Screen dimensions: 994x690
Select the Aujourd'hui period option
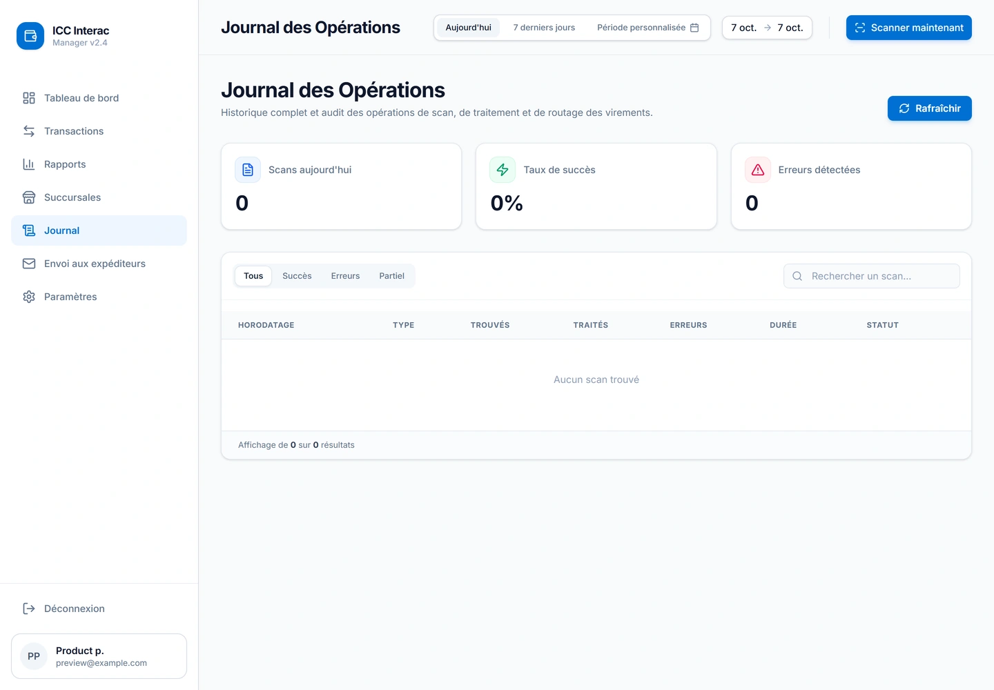pyautogui.click(x=468, y=28)
